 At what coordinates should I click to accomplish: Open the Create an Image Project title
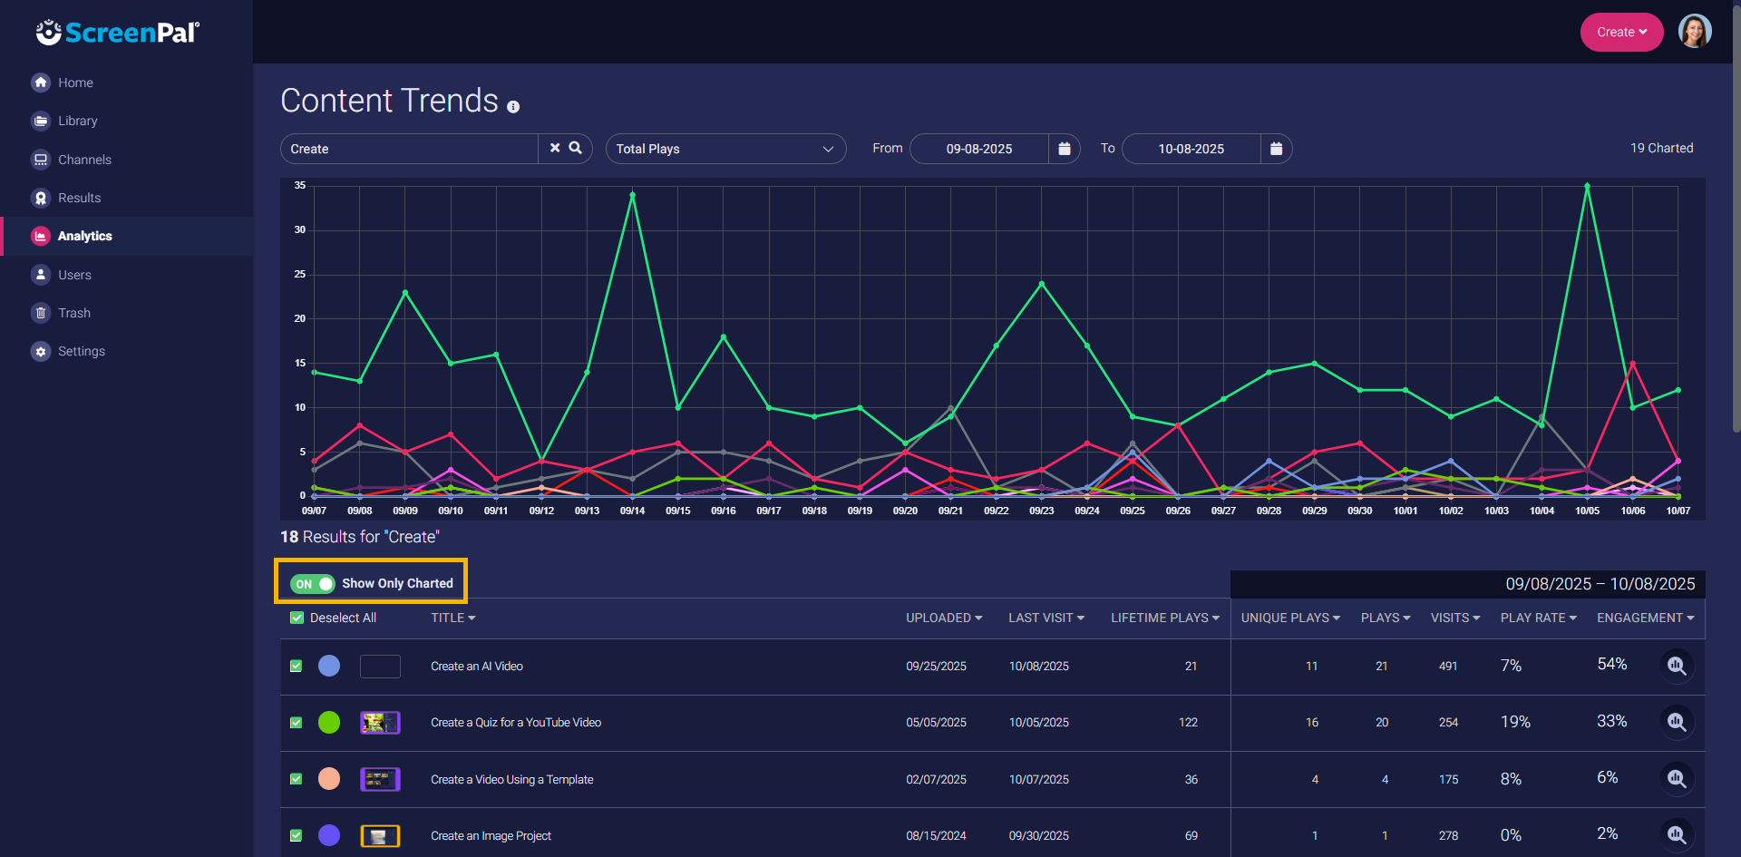pos(491,835)
